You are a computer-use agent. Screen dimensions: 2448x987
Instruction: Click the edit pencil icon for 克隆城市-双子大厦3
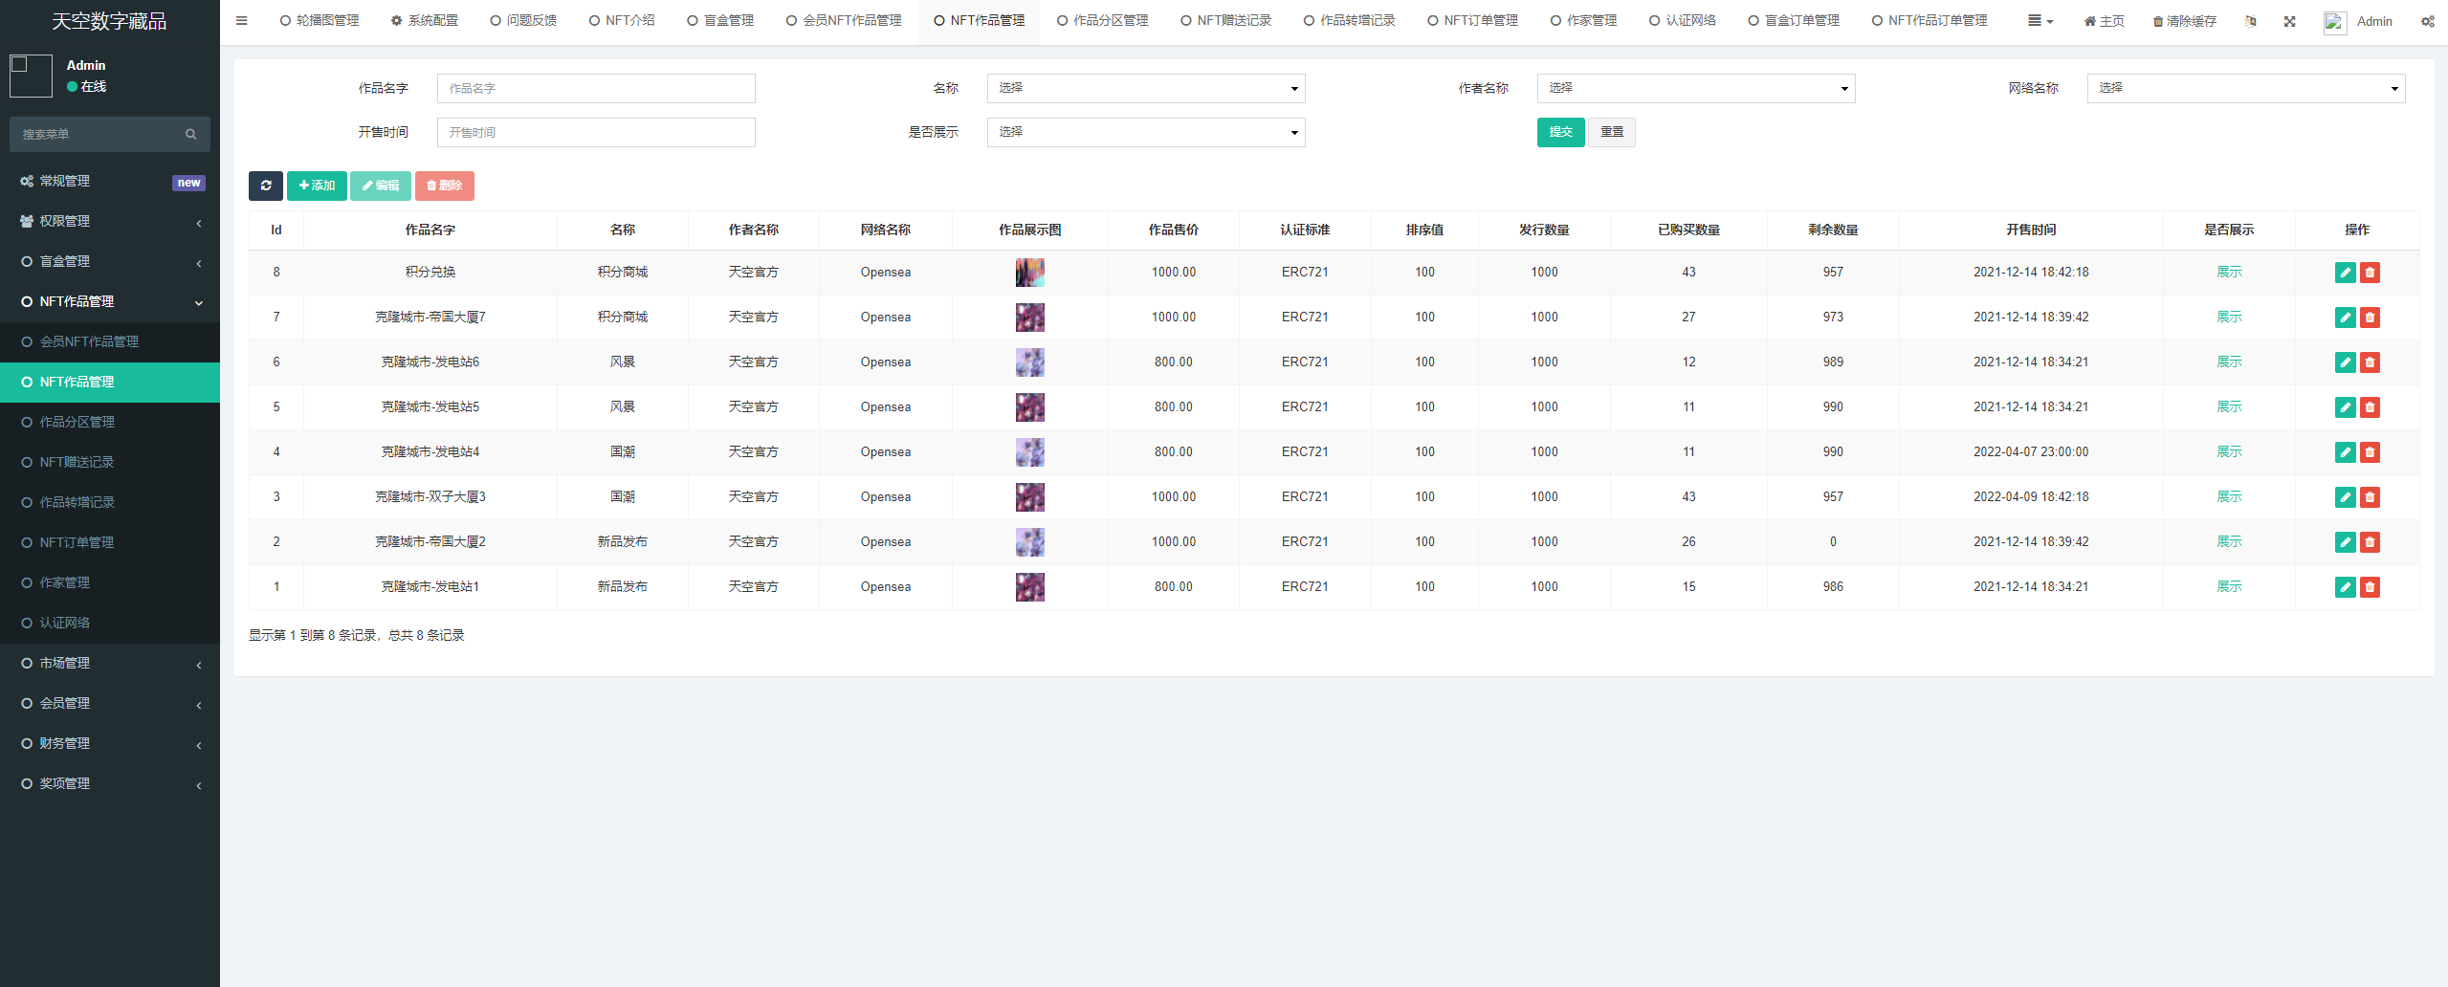[x=2345, y=497]
